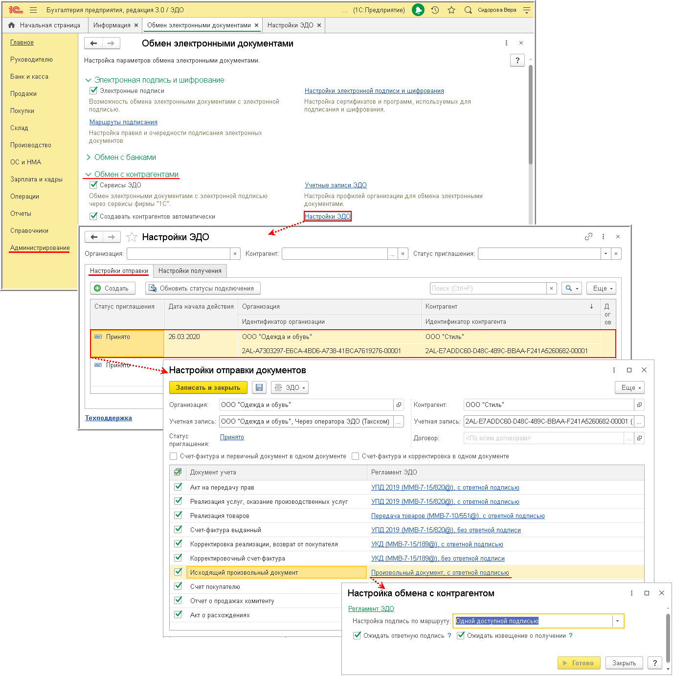Open three-dot menu in Обмен электронными документами
The height and width of the screenshot is (676, 673).
pos(506,43)
